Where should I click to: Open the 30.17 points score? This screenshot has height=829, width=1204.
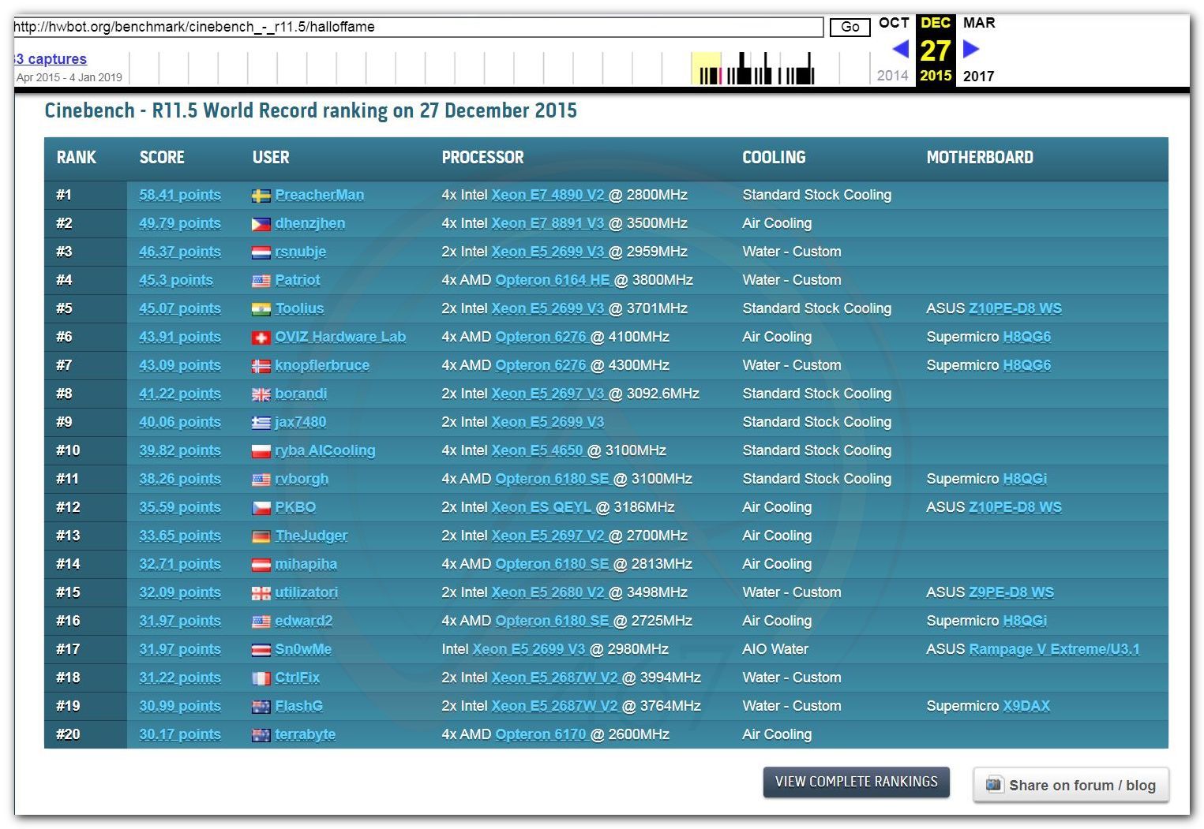(180, 735)
